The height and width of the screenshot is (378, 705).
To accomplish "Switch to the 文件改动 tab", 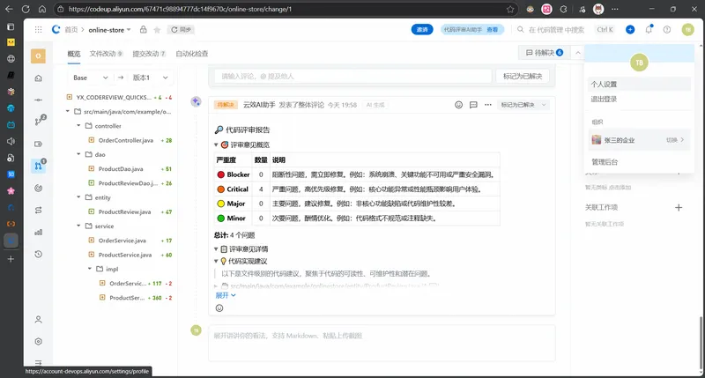I will pos(106,54).
